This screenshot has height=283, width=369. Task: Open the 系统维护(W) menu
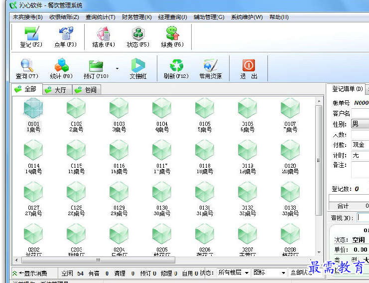[247, 17]
